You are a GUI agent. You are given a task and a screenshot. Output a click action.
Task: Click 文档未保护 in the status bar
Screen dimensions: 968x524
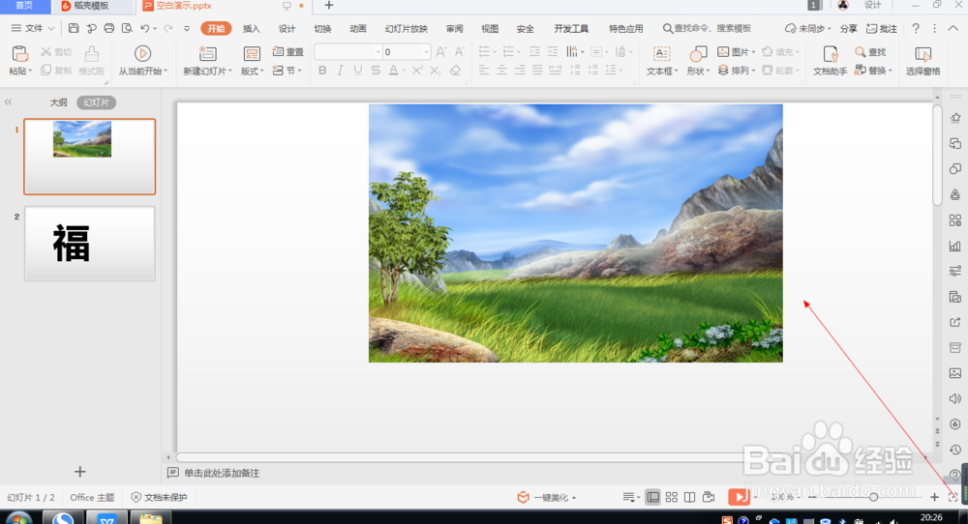pyautogui.click(x=160, y=498)
